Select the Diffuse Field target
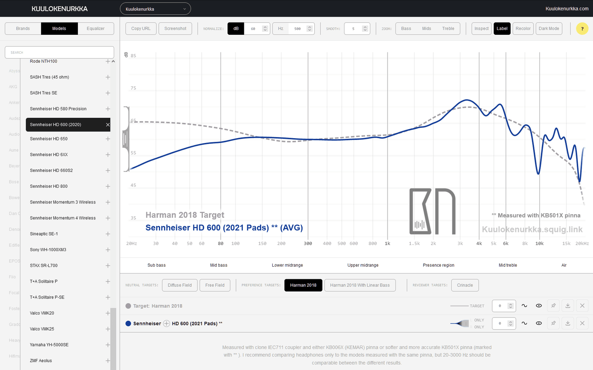 point(180,285)
